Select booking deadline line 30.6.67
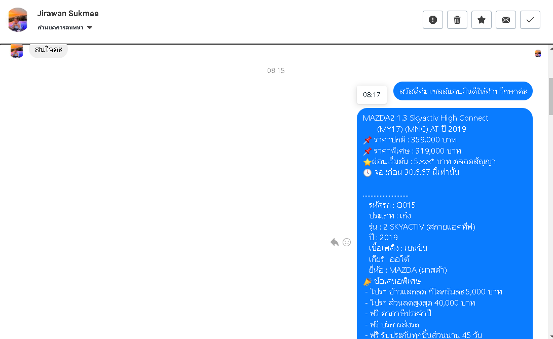 411,172
